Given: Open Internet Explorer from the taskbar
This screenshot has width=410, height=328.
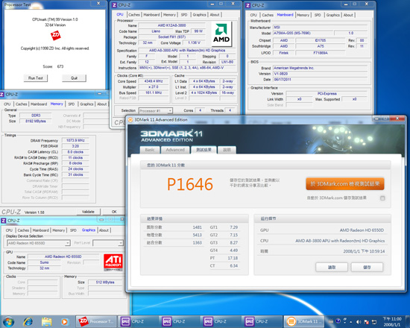Looking at the screenshot, I should pos(28,321).
